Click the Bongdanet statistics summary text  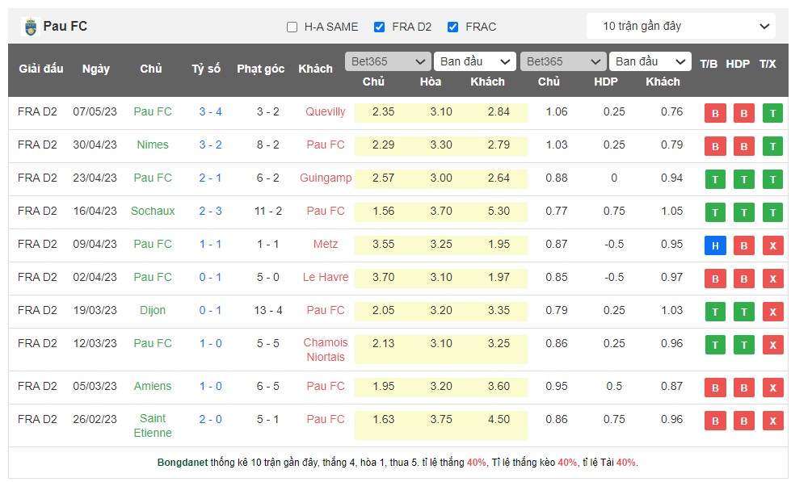click(x=397, y=463)
